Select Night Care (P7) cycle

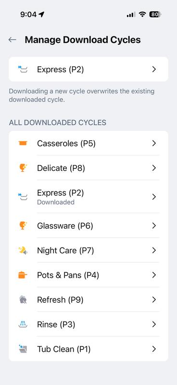88,250
